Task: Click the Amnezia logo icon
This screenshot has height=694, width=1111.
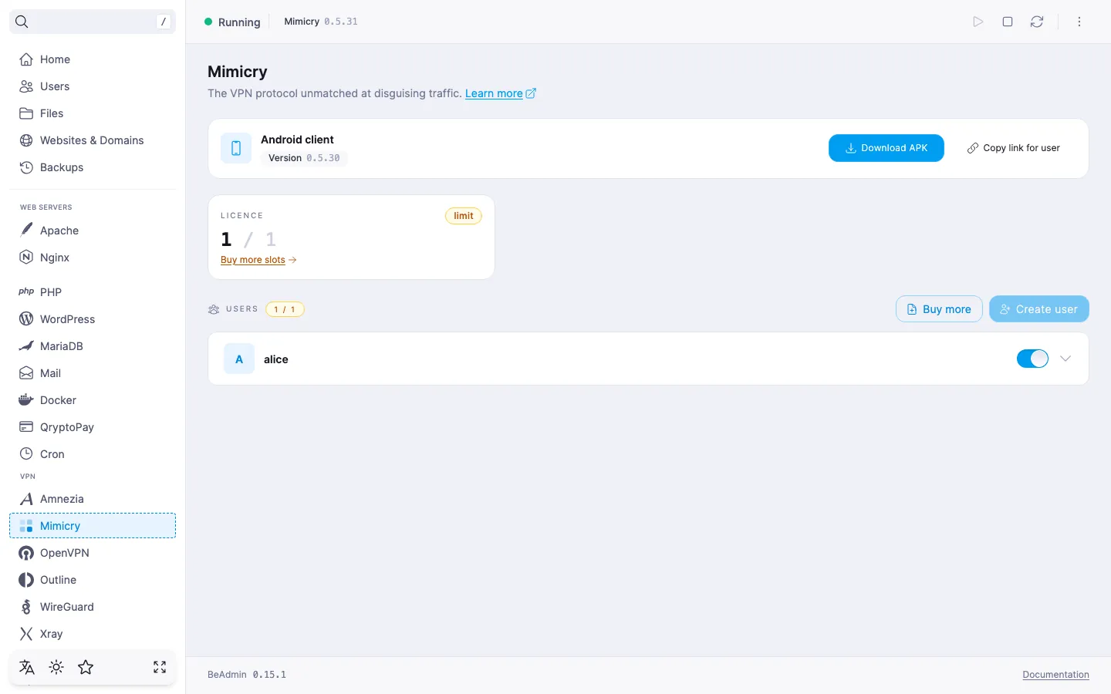Action: tap(26, 499)
